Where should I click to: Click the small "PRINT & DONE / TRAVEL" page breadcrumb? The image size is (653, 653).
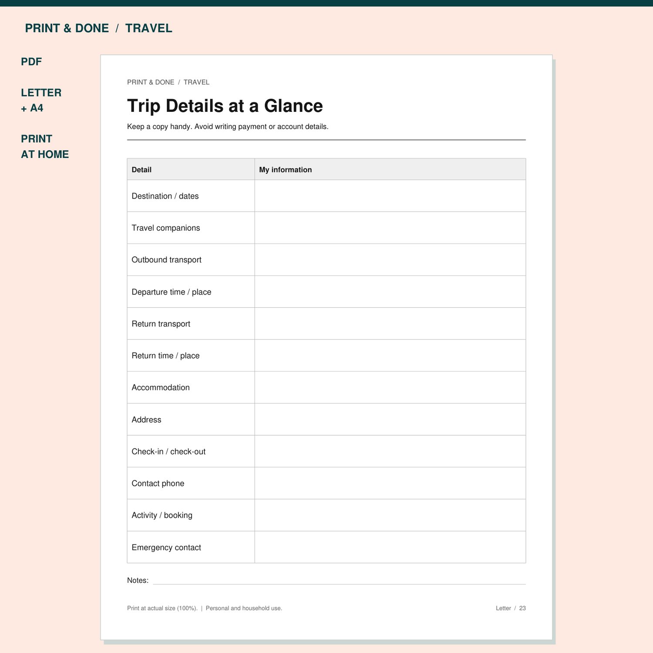(168, 82)
